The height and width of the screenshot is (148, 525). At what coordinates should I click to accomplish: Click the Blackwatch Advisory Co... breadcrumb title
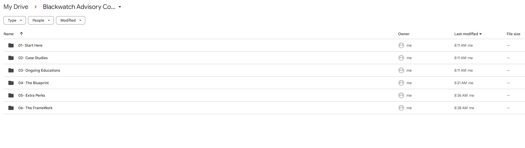coord(79,7)
